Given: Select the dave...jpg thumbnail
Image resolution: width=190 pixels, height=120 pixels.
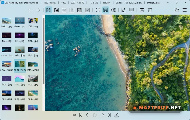Looking at the screenshot, I should point(20,23).
